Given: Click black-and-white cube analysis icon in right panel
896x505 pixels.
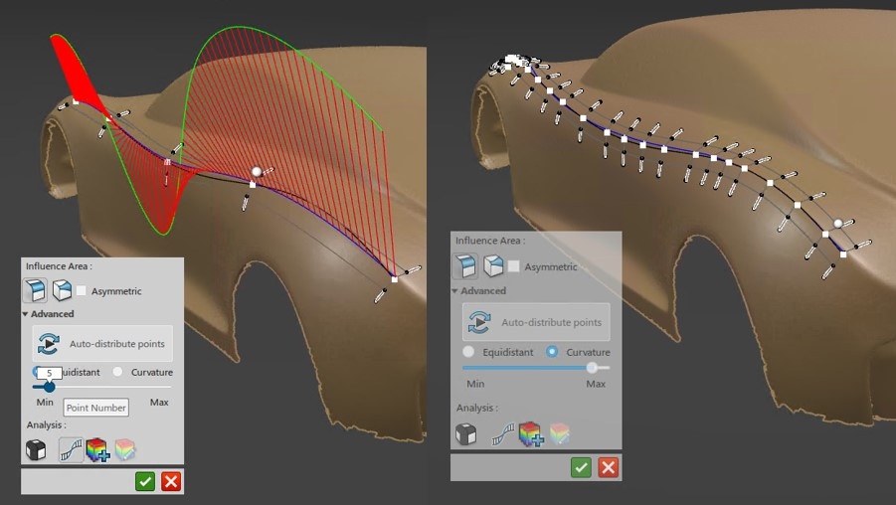Looking at the screenshot, I should pos(466,433).
